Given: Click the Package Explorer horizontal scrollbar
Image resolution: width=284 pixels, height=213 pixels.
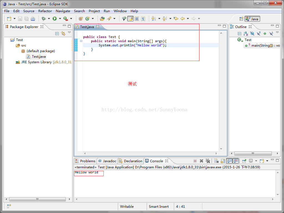Looking at the screenshot, I should click(38, 199).
